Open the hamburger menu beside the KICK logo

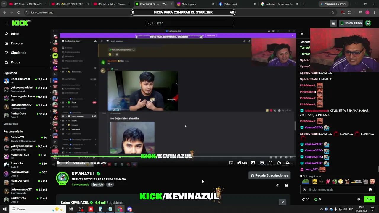[x=6, y=23]
